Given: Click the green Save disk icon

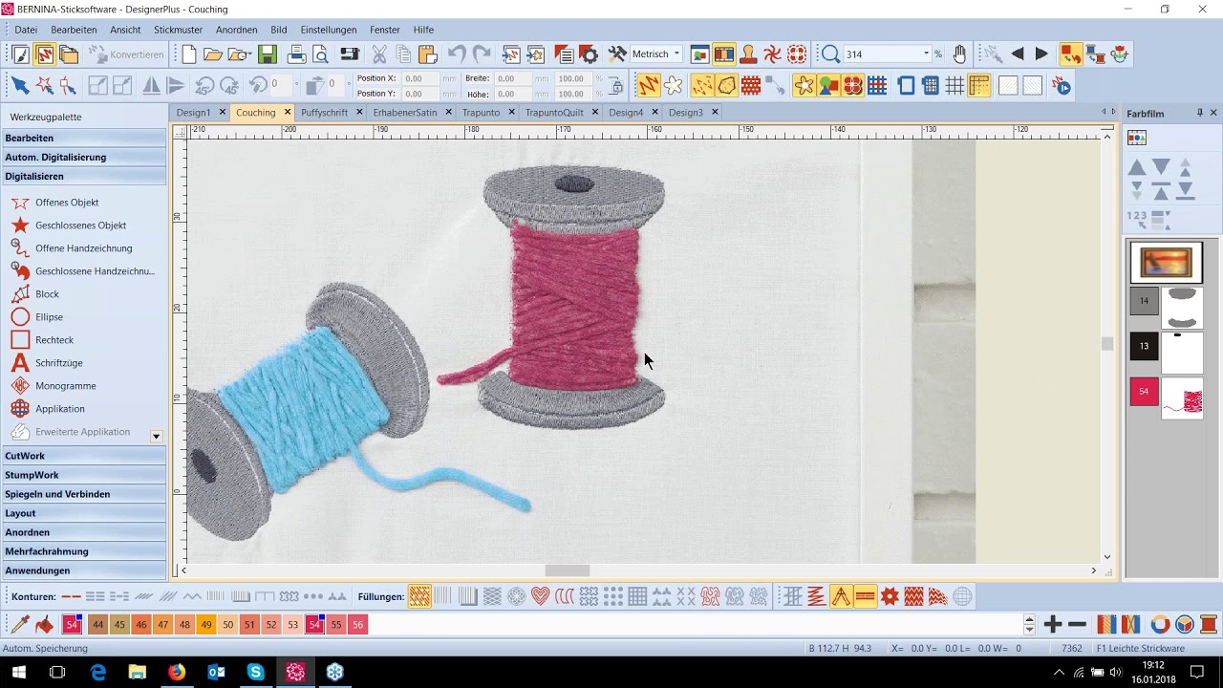Looking at the screenshot, I should pos(268,54).
